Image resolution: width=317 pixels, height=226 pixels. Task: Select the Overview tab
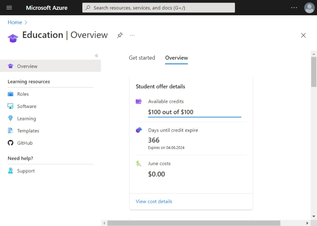pyautogui.click(x=177, y=58)
